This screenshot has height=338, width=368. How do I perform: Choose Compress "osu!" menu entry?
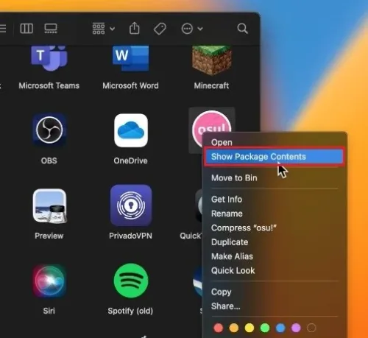(x=274, y=228)
